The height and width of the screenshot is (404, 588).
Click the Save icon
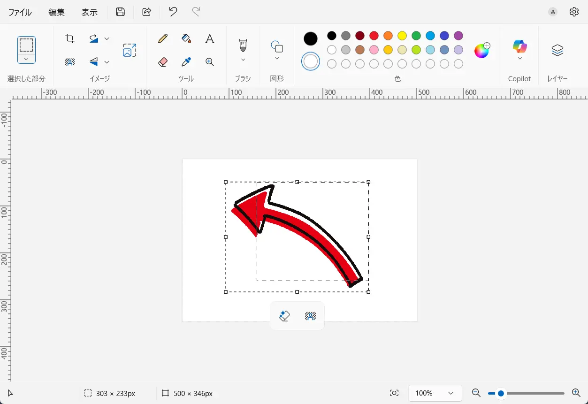point(121,12)
